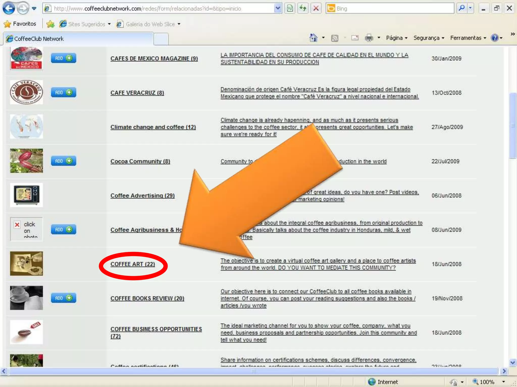Click ADD button next to Cocoa Community

pos(63,161)
